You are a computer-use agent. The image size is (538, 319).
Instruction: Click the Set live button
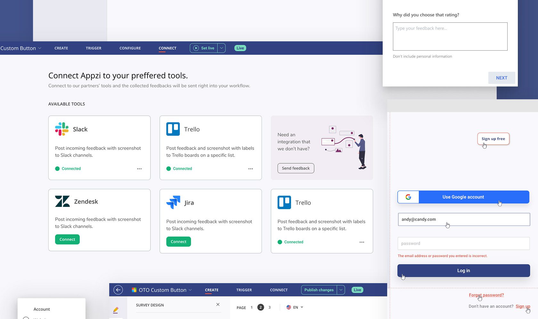(x=204, y=48)
